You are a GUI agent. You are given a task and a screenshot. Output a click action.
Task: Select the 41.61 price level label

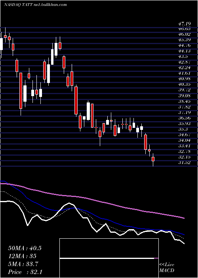pos(184,73)
